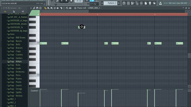Click the download content library icon
This screenshot has width=191, height=107.
(161, 3)
